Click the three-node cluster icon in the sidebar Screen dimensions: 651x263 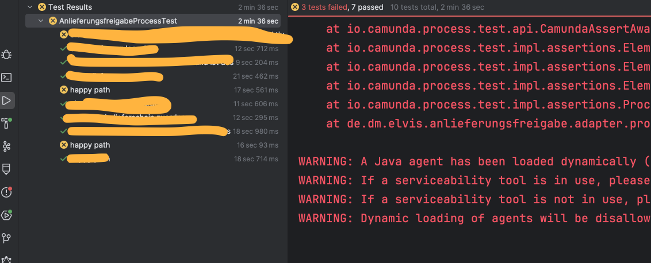7,146
